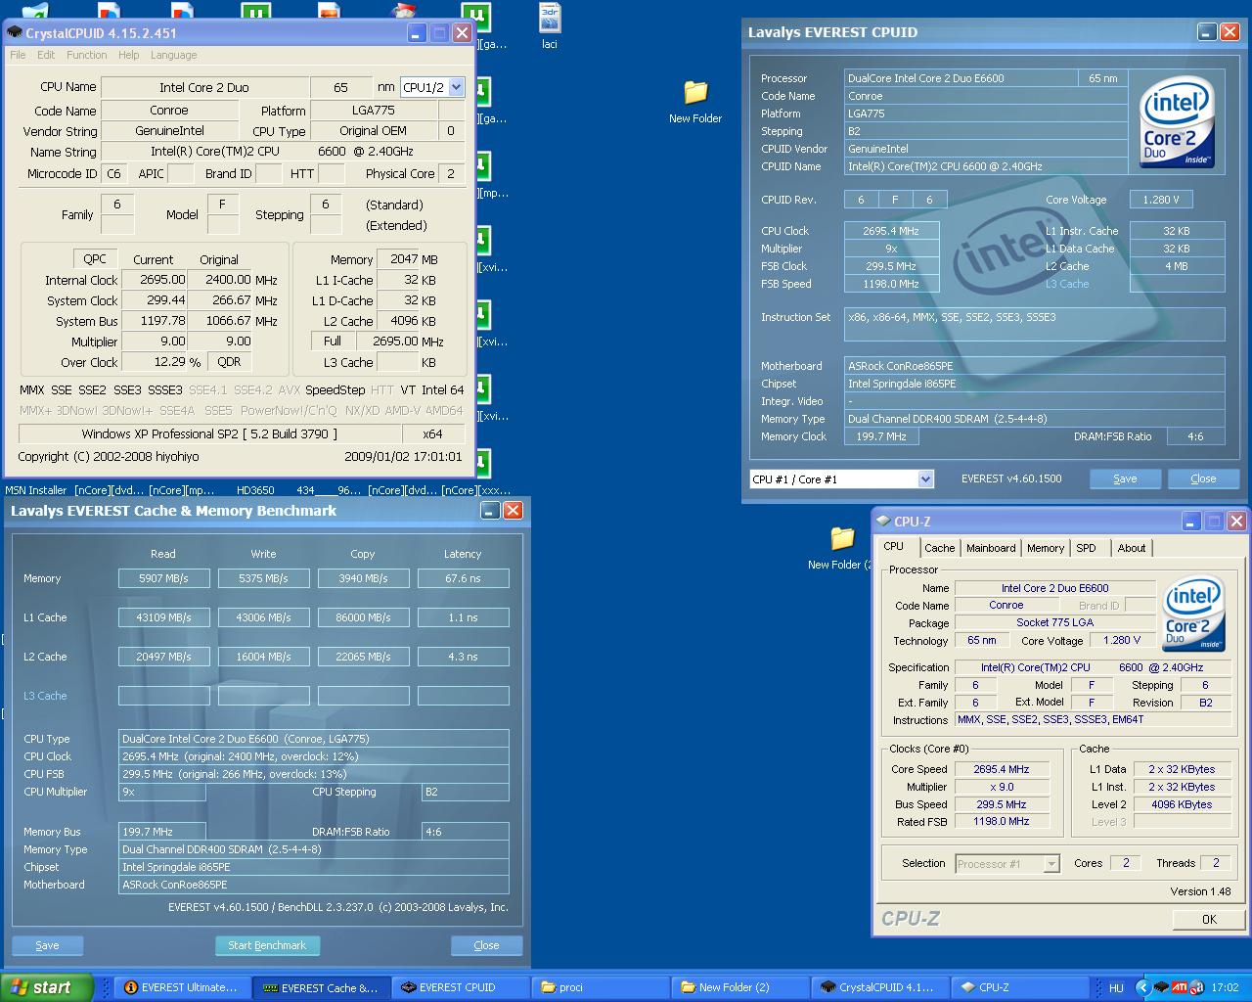The height and width of the screenshot is (1002, 1252).
Task: Click Close in Cache & Memory Benchmark
Action: (x=486, y=945)
